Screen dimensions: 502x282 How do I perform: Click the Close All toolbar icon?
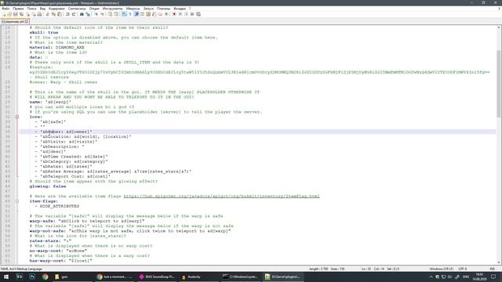pyautogui.click(x=34, y=14)
